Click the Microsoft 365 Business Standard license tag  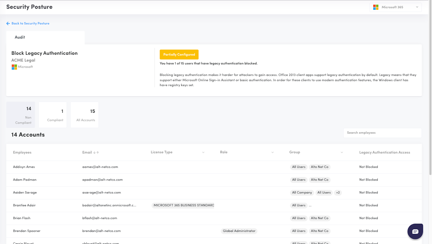[183, 206]
